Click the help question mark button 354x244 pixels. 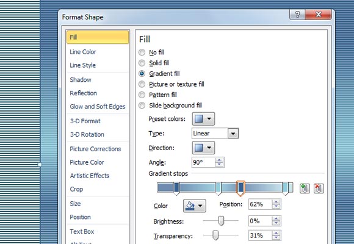297,15
